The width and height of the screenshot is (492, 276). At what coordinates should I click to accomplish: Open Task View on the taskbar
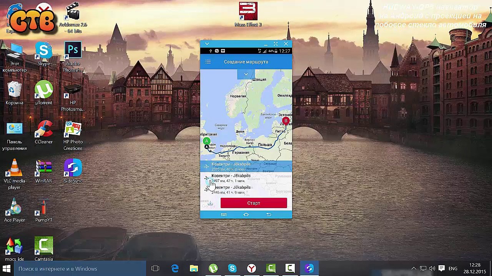[x=155, y=269]
